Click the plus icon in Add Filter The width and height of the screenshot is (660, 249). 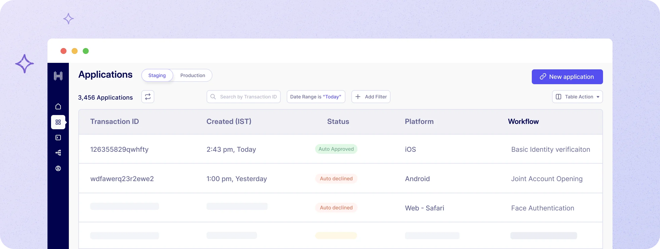(x=358, y=97)
